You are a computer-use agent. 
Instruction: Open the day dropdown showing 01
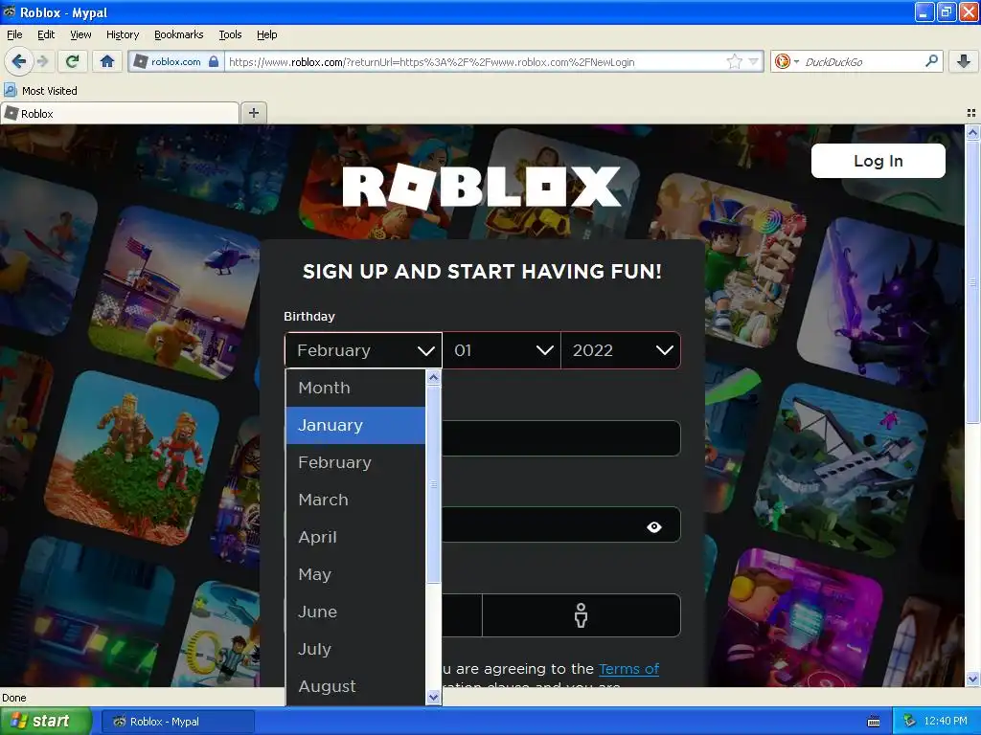click(x=502, y=350)
